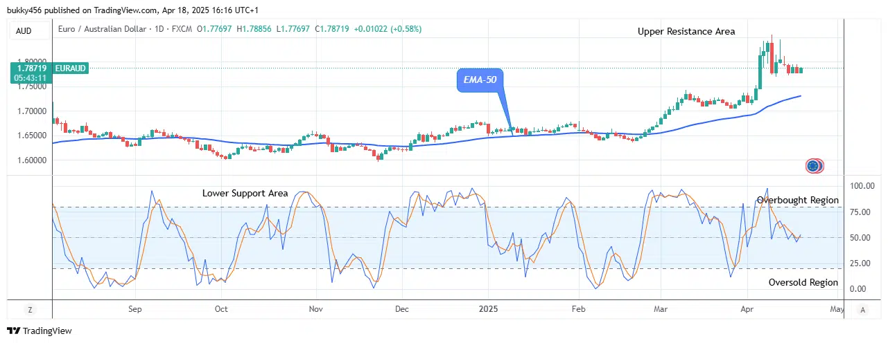Click the 2025 date axis label

487,309
